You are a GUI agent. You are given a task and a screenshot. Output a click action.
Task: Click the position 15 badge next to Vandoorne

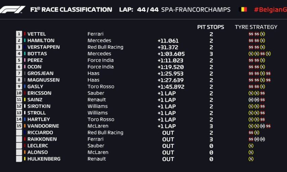point(19,126)
